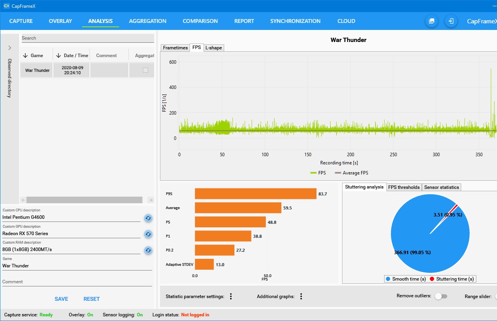The height and width of the screenshot is (321, 497).
Task: Open Statistic parameter settings menu dots
Action: pos(231,297)
